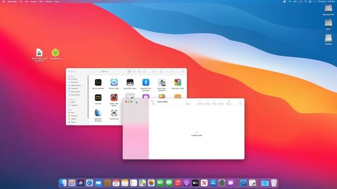Open the Edit menu

26,2
